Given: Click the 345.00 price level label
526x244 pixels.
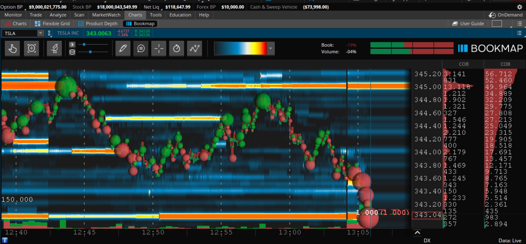Looking at the screenshot, I should tap(428, 87).
